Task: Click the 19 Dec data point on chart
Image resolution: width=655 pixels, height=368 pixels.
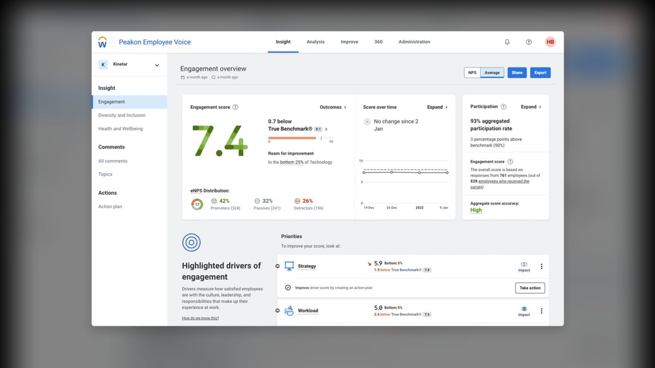Action: click(x=363, y=172)
